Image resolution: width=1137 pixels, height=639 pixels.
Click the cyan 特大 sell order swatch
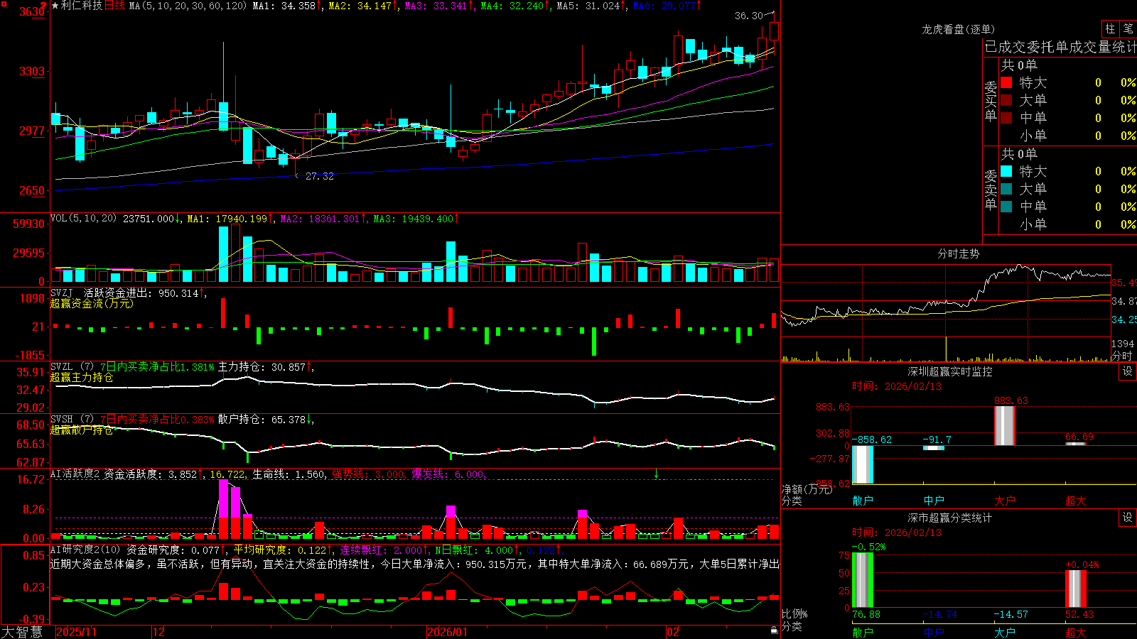pyautogui.click(x=1006, y=171)
